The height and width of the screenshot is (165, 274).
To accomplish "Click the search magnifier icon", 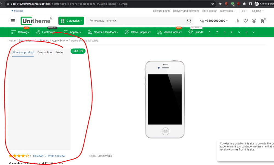I will point(189,21).
